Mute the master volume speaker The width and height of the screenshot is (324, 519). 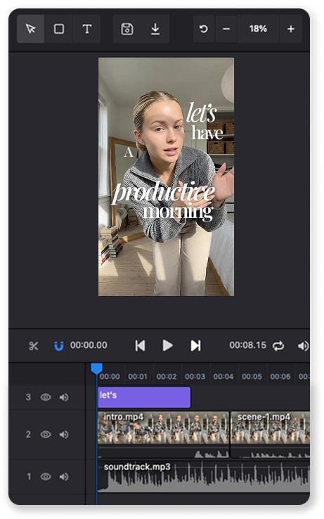coord(303,346)
